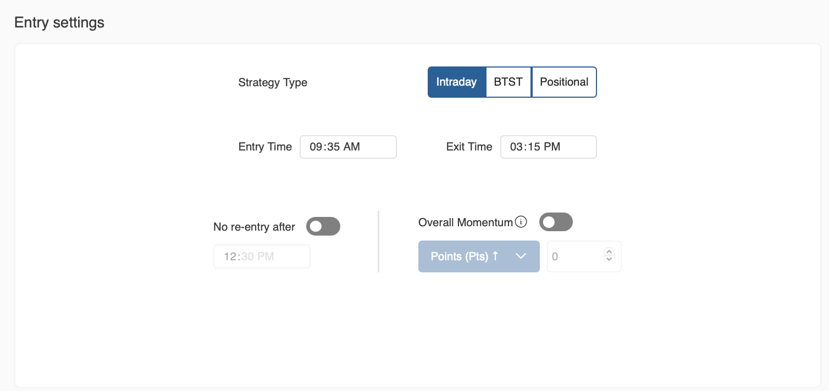Switch strategy type to BTST
829x391 pixels.
coord(509,82)
